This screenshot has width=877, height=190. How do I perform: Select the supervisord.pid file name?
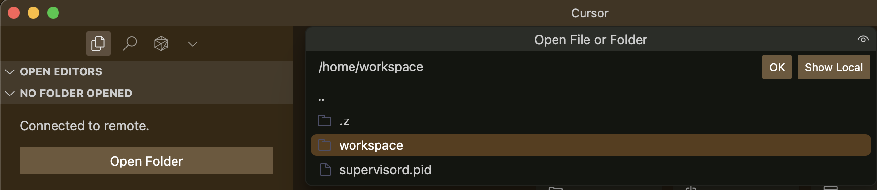(x=385, y=170)
